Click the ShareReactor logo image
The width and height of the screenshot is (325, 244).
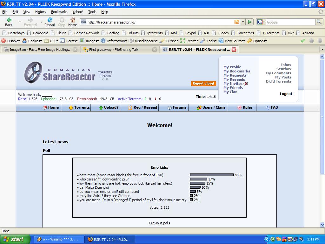[60, 73]
